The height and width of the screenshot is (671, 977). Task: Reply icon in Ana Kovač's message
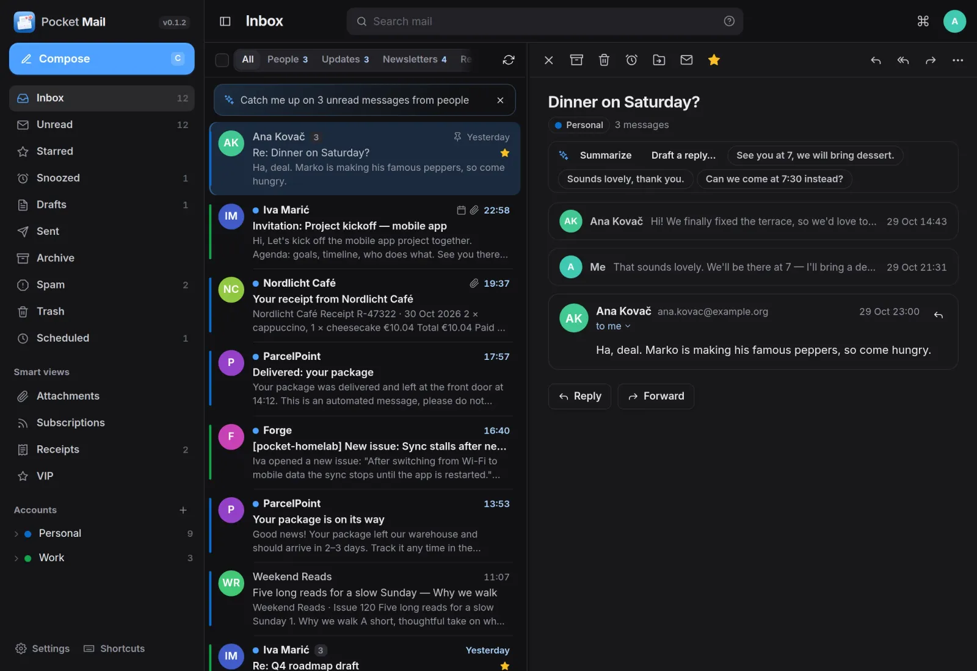click(939, 315)
